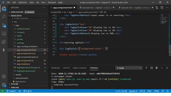Open Explorer Views and More Actions ellipsis
The height and width of the screenshot is (96, 171).
[44, 7]
